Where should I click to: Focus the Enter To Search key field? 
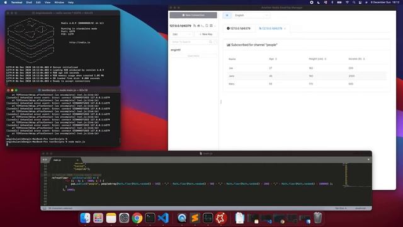tap(190, 42)
